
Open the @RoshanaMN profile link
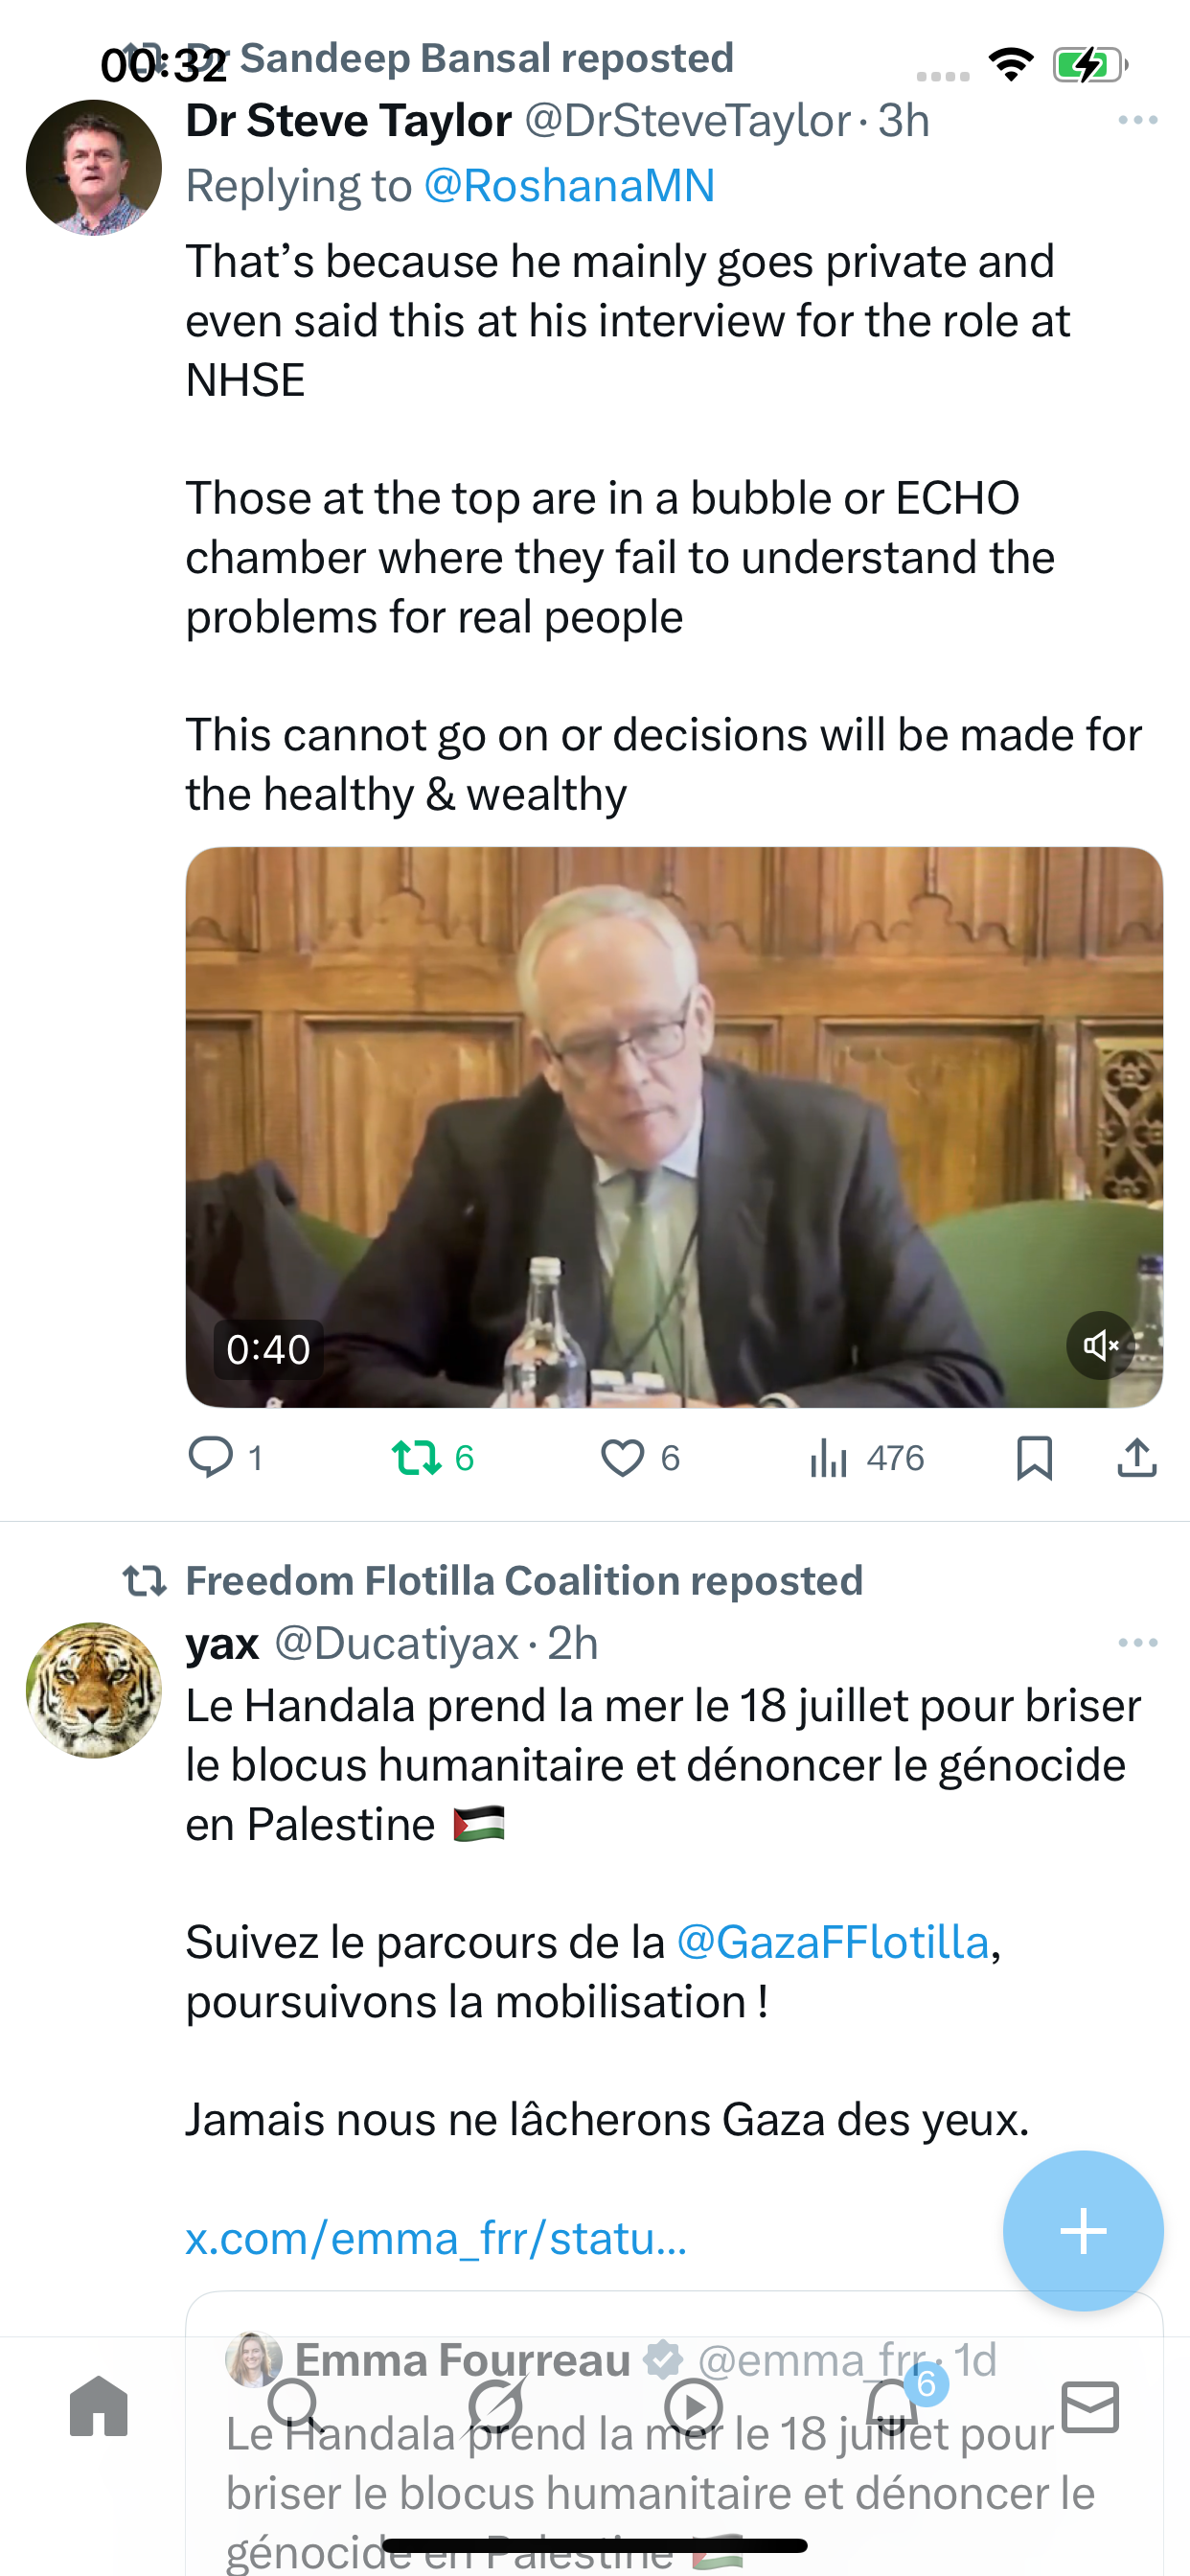[x=569, y=186]
